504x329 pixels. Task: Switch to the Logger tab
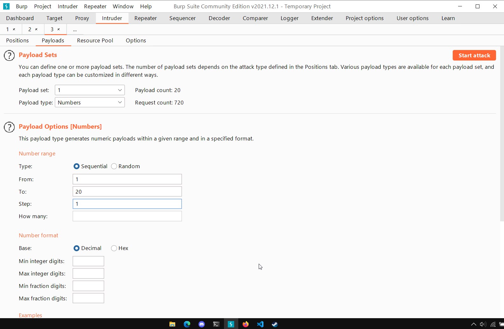tap(290, 18)
